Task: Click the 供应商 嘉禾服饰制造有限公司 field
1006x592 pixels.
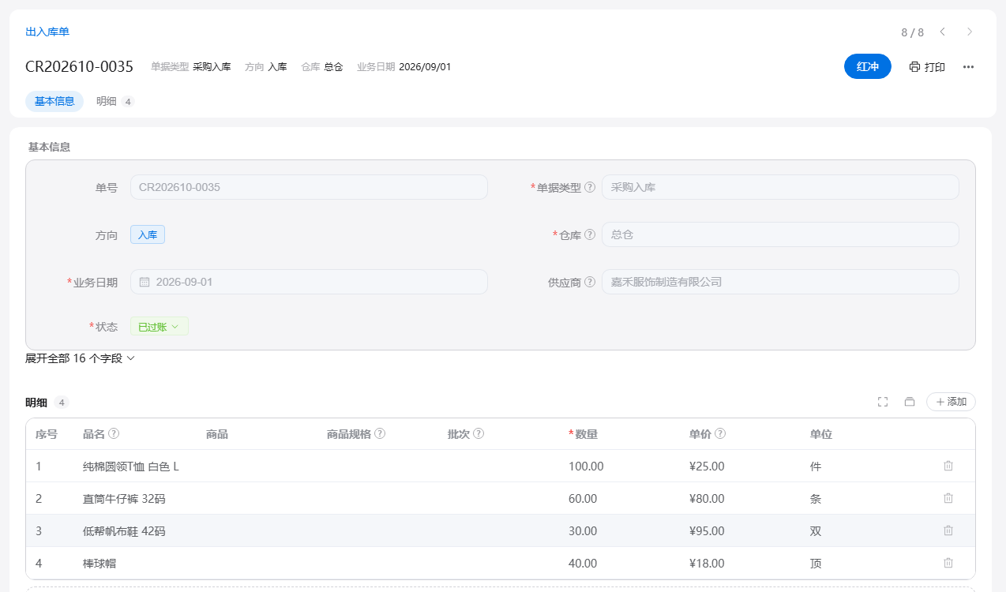Action: 780,282
